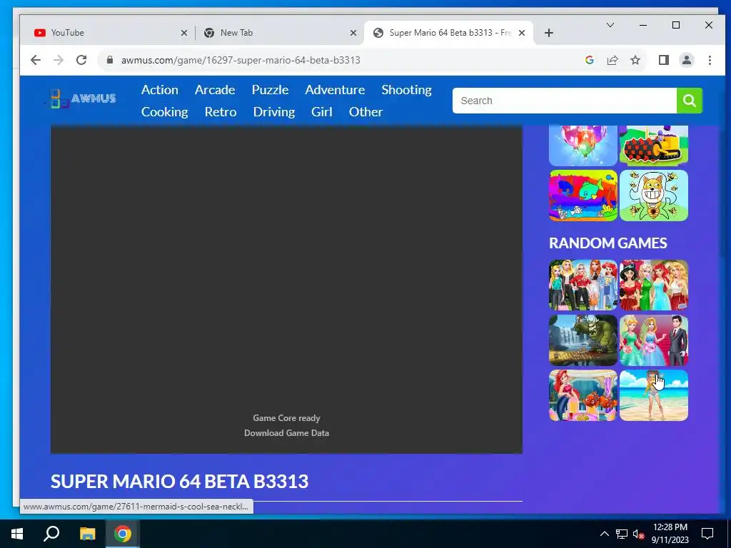Screen dimensions: 731x548
Task: Open the colorful fish coloring game thumbnail
Action: click(x=583, y=196)
